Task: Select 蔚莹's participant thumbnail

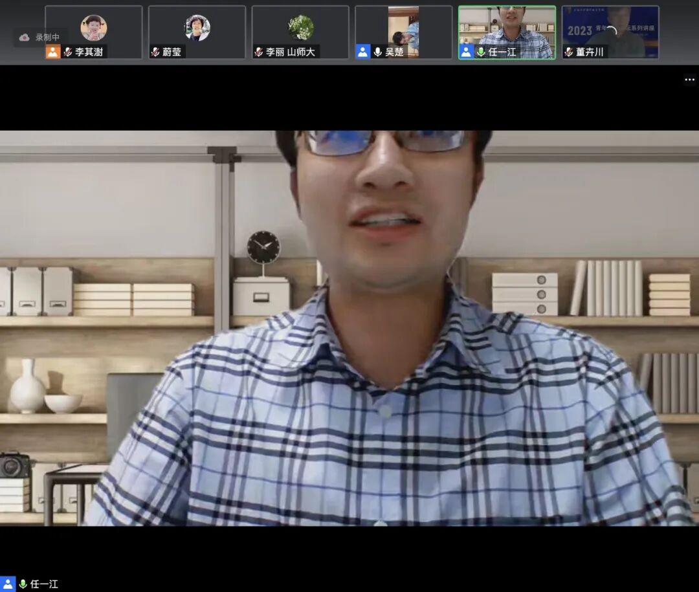Action: tap(197, 28)
